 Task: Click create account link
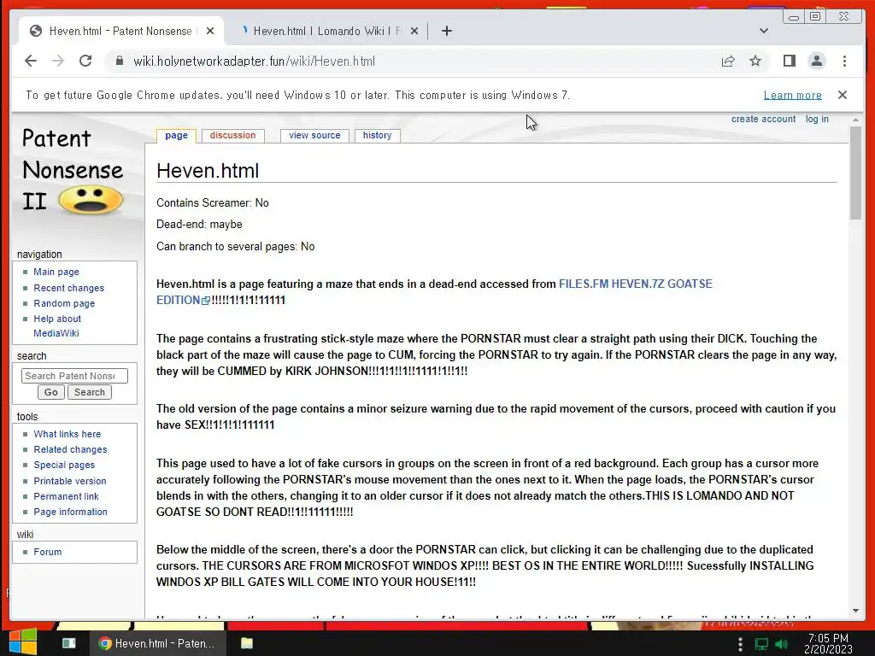tap(763, 119)
